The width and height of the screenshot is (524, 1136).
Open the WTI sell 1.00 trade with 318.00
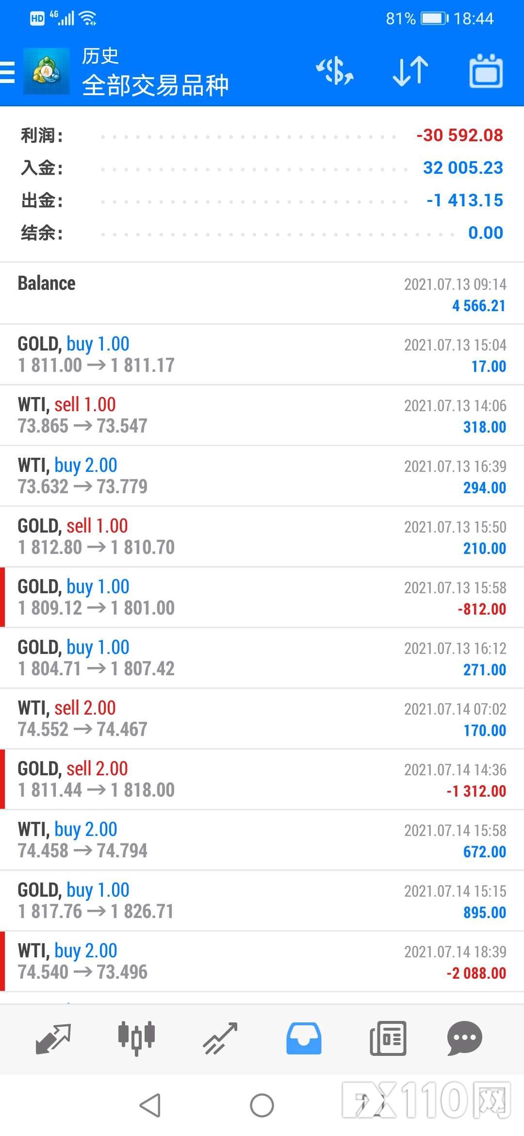tap(262, 415)
